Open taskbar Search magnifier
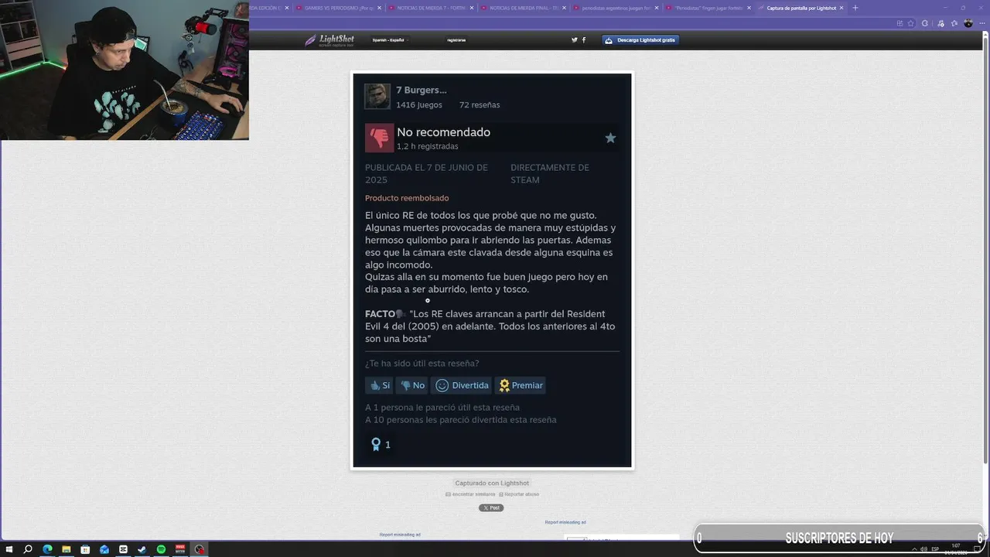The height and width of the screenshot is (557, 990). tap(28, 549)
